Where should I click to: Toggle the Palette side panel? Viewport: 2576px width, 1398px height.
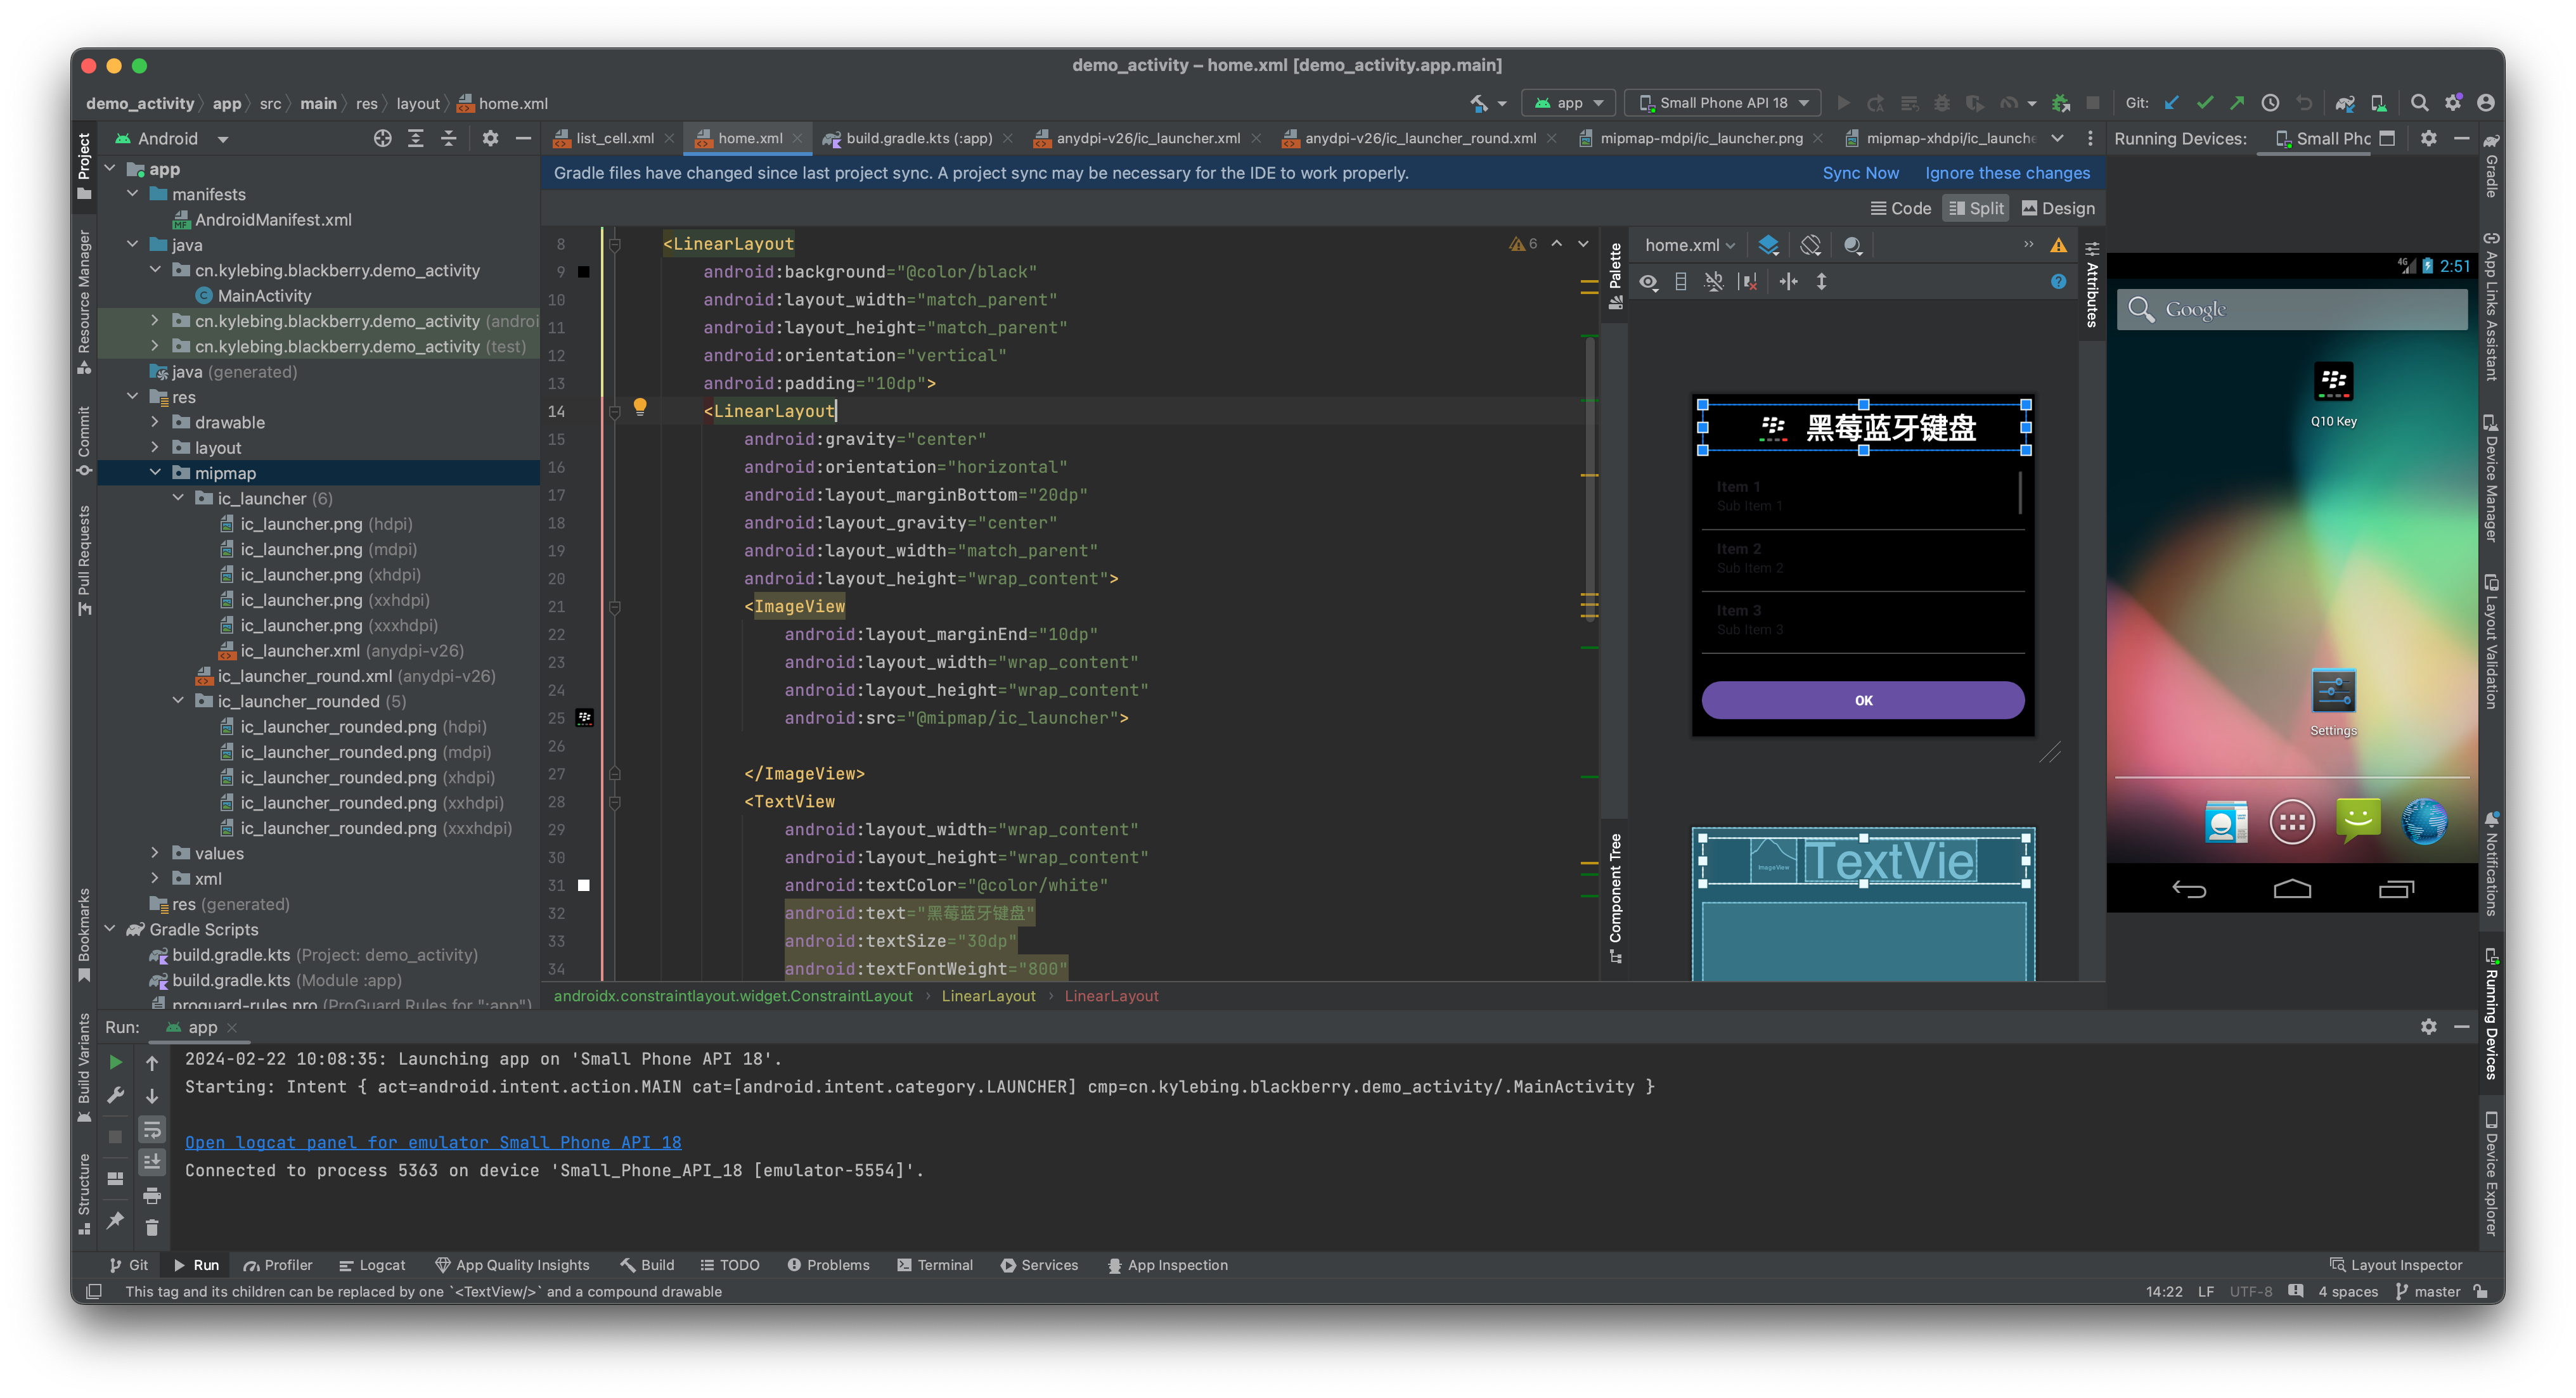click(x=1615, y=276)
